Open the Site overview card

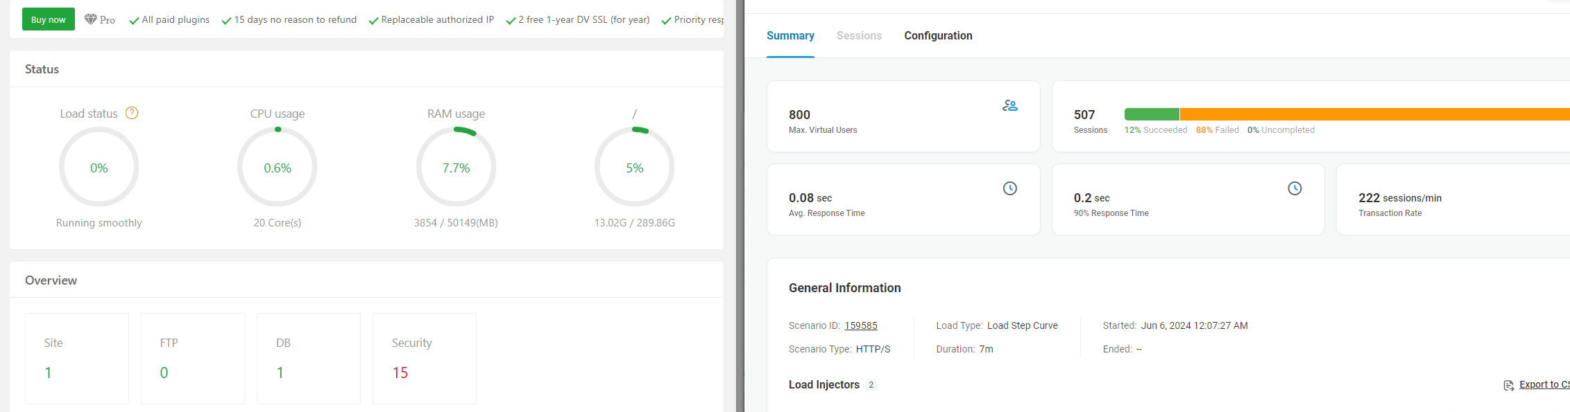(77, 358)
